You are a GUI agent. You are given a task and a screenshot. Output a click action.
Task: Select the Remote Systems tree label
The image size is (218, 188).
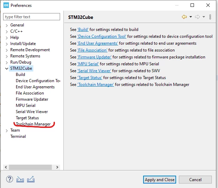[25, 56]
